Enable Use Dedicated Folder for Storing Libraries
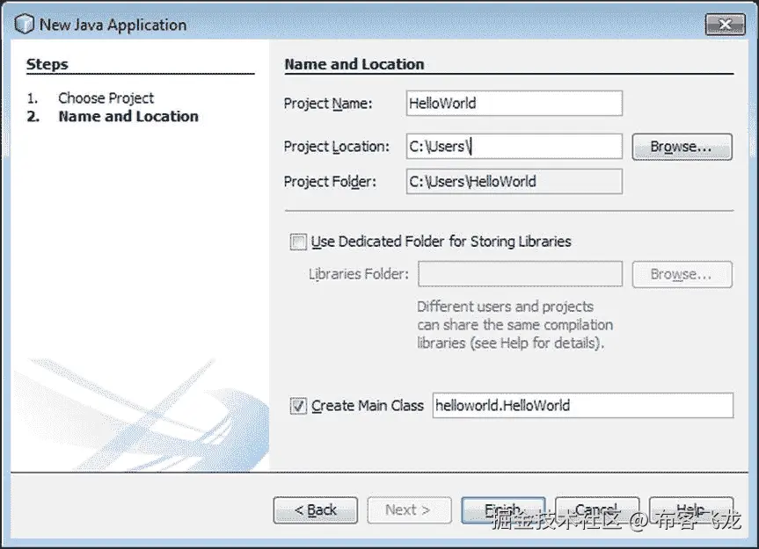The height and width of the screenshot is (549, 759). [298, 240]
